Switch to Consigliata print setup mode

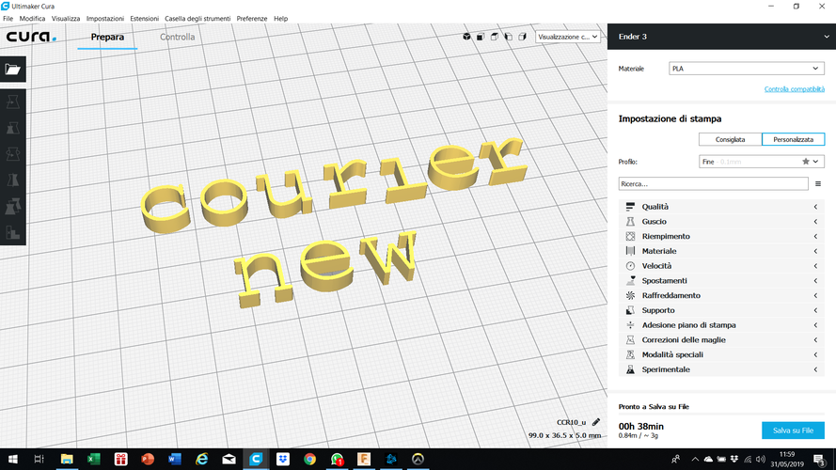tap(730, 140)
